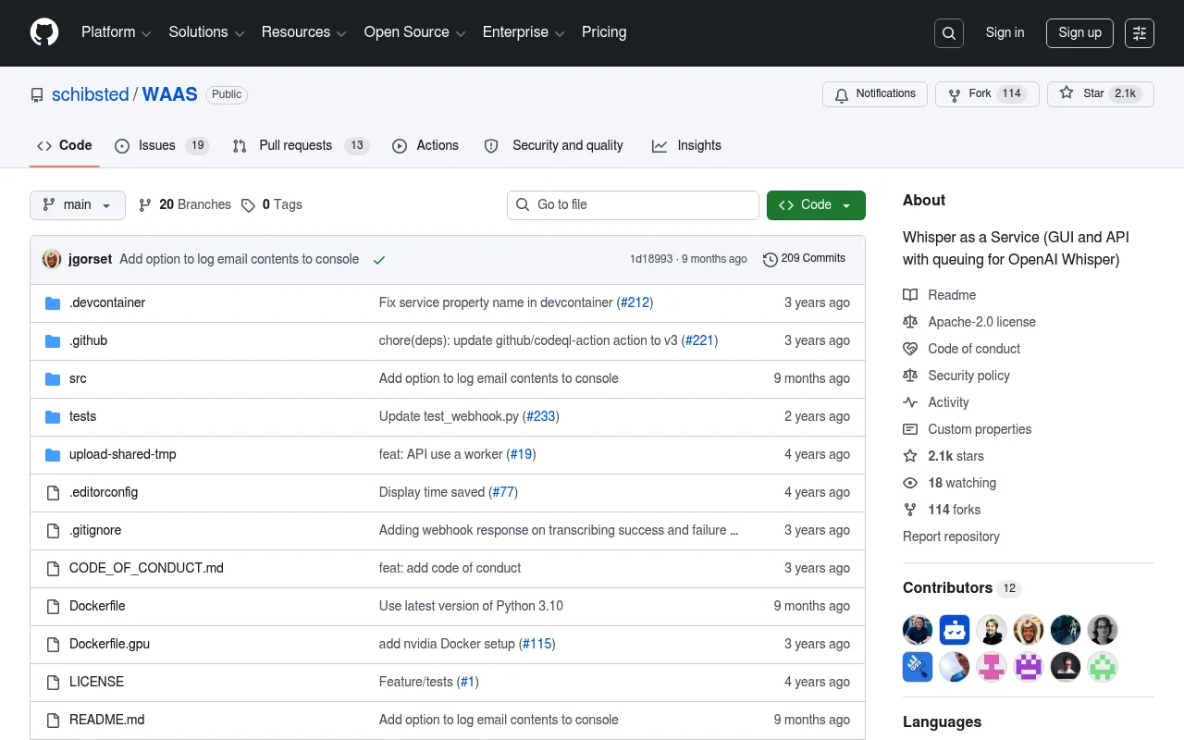The width and height of the screenshot is (1184, 740).
Task: Switch to the Issues tab
Action: [162, 145]
